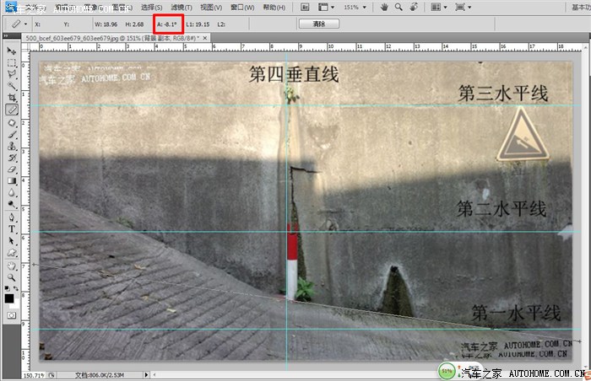Select the Clone Stamp tool
591x381 pixels.
(x=12, y=146)
